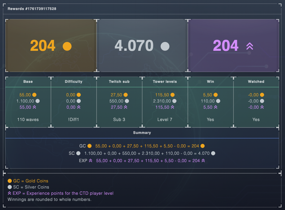Click the EXP chevron next to Win 5,50

point(216,107)
